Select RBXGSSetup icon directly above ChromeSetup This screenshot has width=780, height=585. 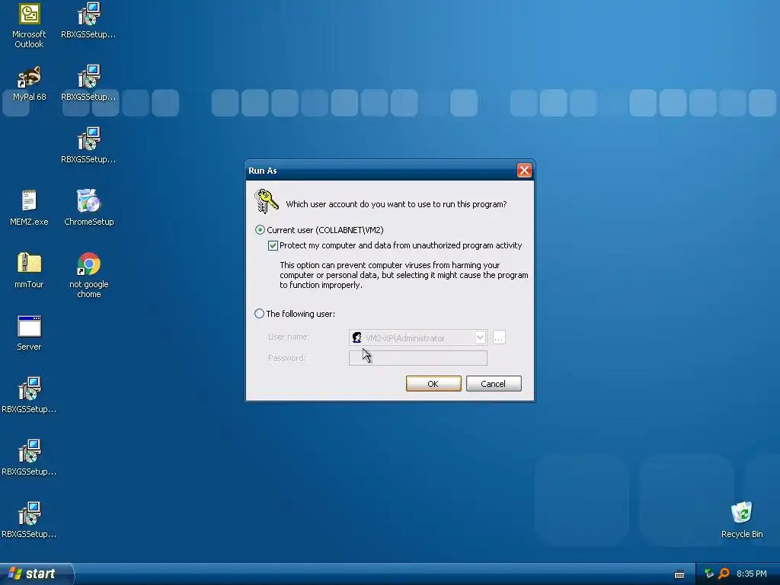click(88, 145)
